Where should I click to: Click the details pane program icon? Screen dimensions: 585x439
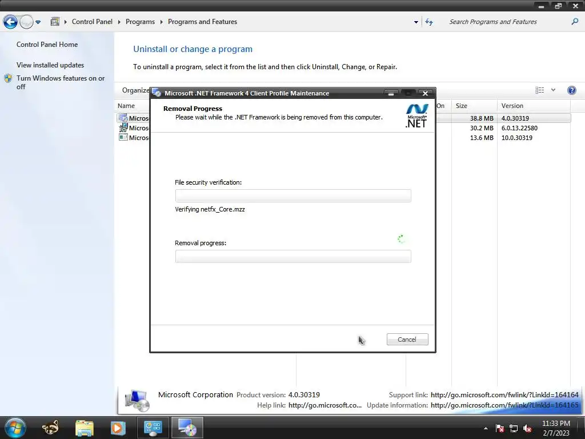coord(137,401)
